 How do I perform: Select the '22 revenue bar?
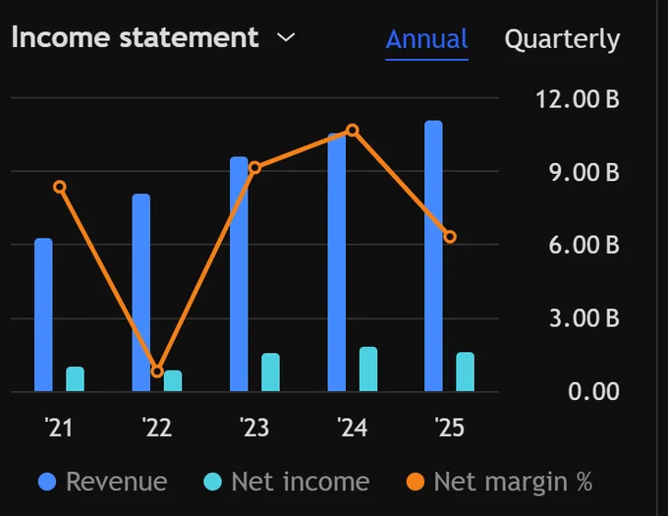(141, 292)
